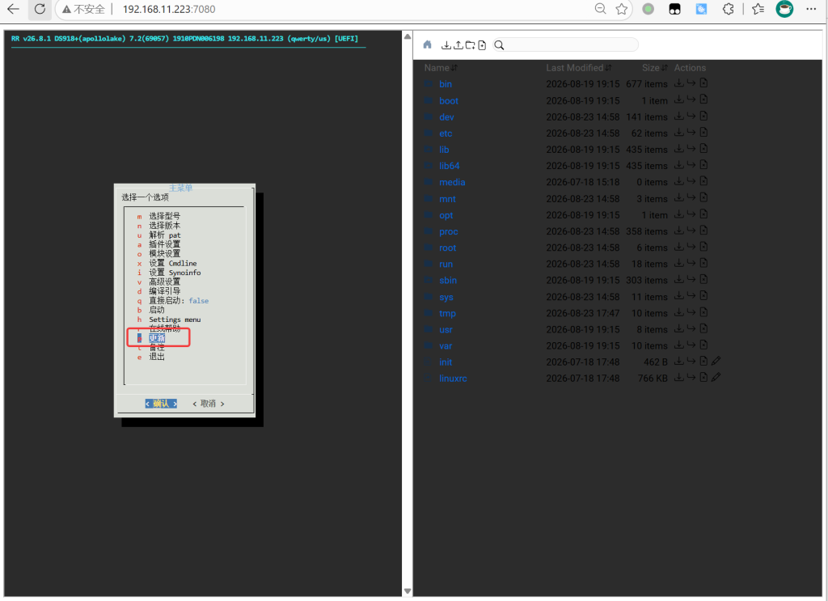Open the browser zoom-out indicator

(600, 9)
